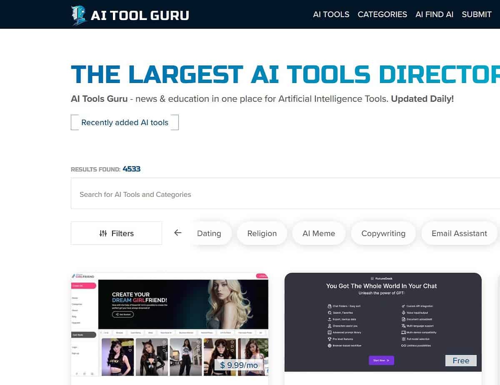Toggle the AI Meme filter chip

pyautogui.click(x=319, y=233)
